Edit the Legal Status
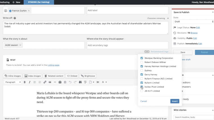This screenshot has height=120, width=214. click(198, 28)
